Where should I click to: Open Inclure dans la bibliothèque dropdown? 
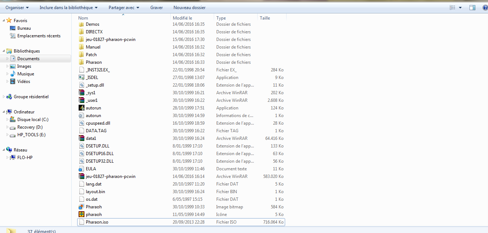(68, 7)
